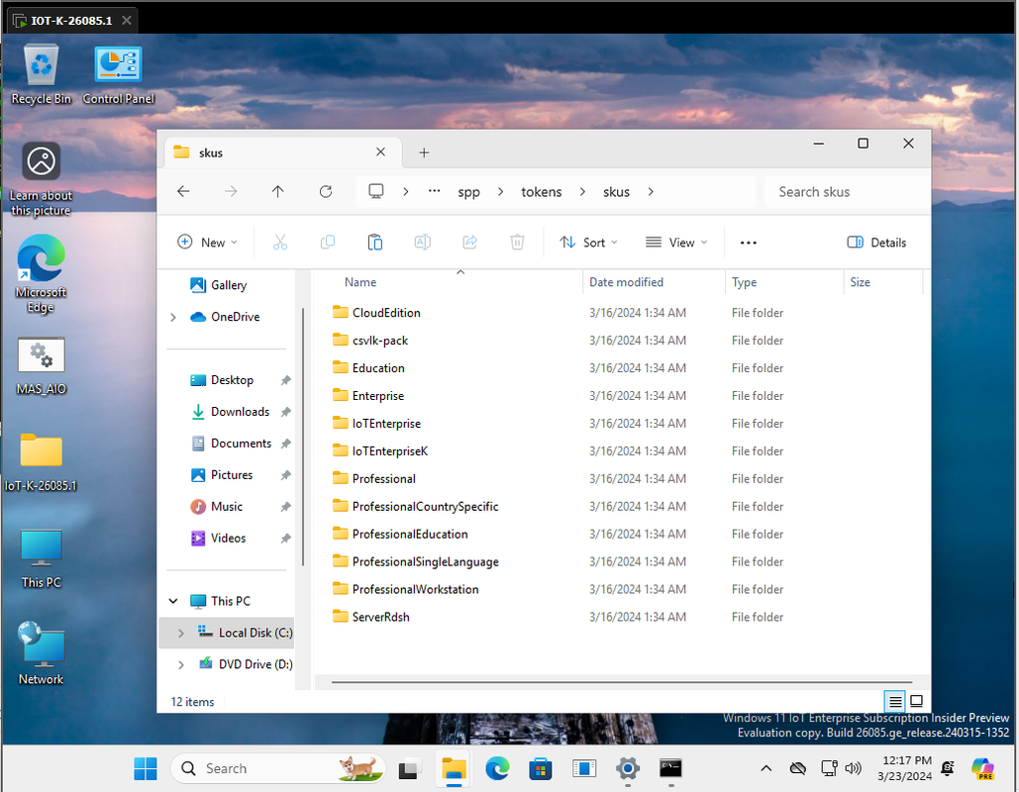This screenshot has height=792, width=1019.
Task: Expand OneDrive tree node
Action: (173, 317)
